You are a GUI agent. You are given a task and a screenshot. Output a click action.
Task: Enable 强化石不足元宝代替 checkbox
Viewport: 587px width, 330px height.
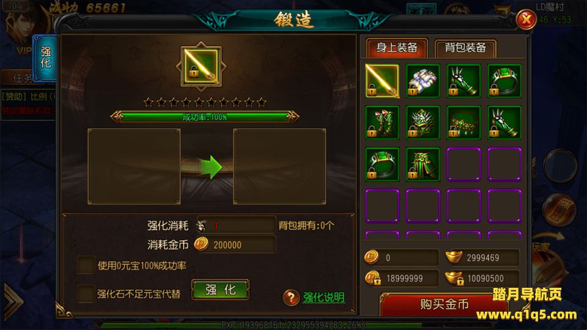pyautogui.click(x=86, y=293)
